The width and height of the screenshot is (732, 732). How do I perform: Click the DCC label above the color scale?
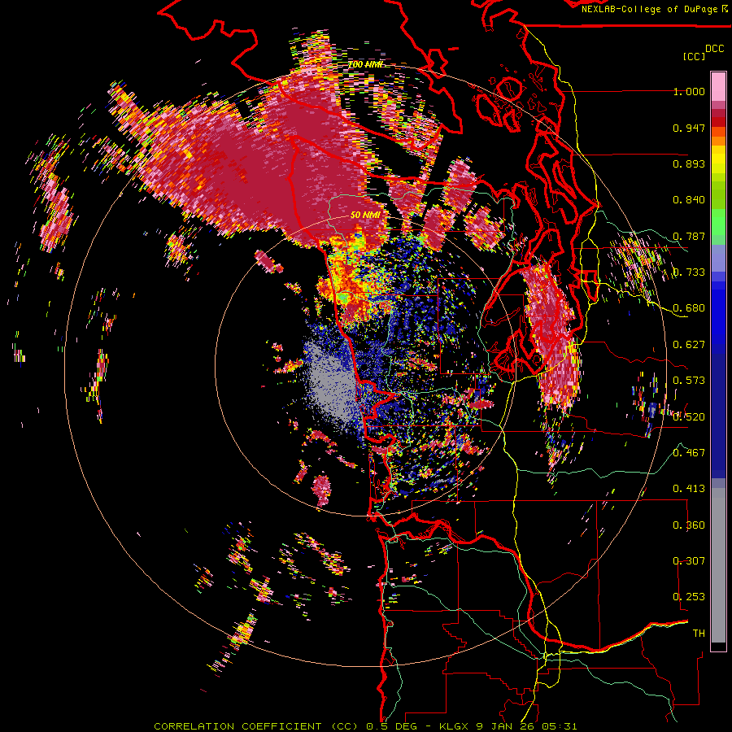714,49
